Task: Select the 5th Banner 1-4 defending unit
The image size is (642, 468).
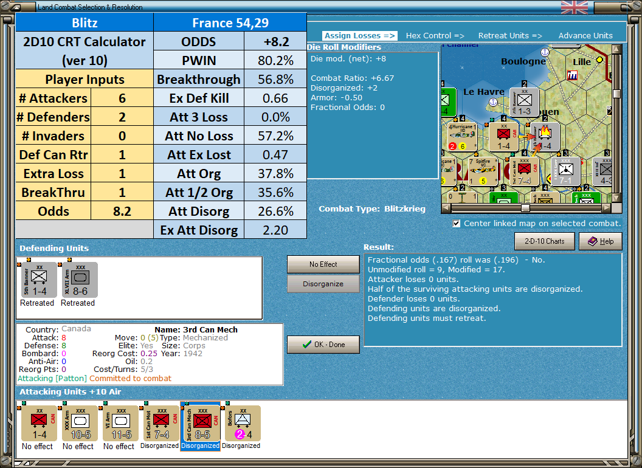Action: pos(40,280)
